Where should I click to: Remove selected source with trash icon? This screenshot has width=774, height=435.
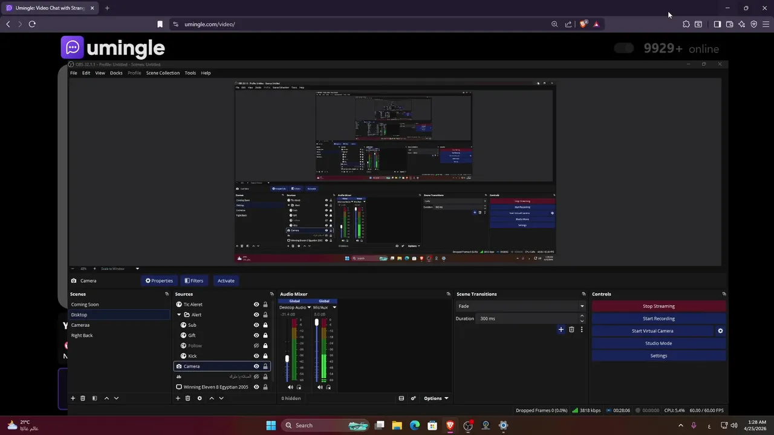click(x=187, y=398)
